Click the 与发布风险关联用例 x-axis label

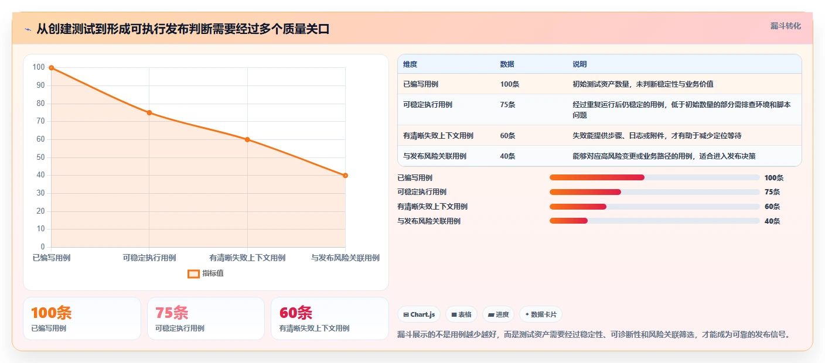[x=345, y=258]
